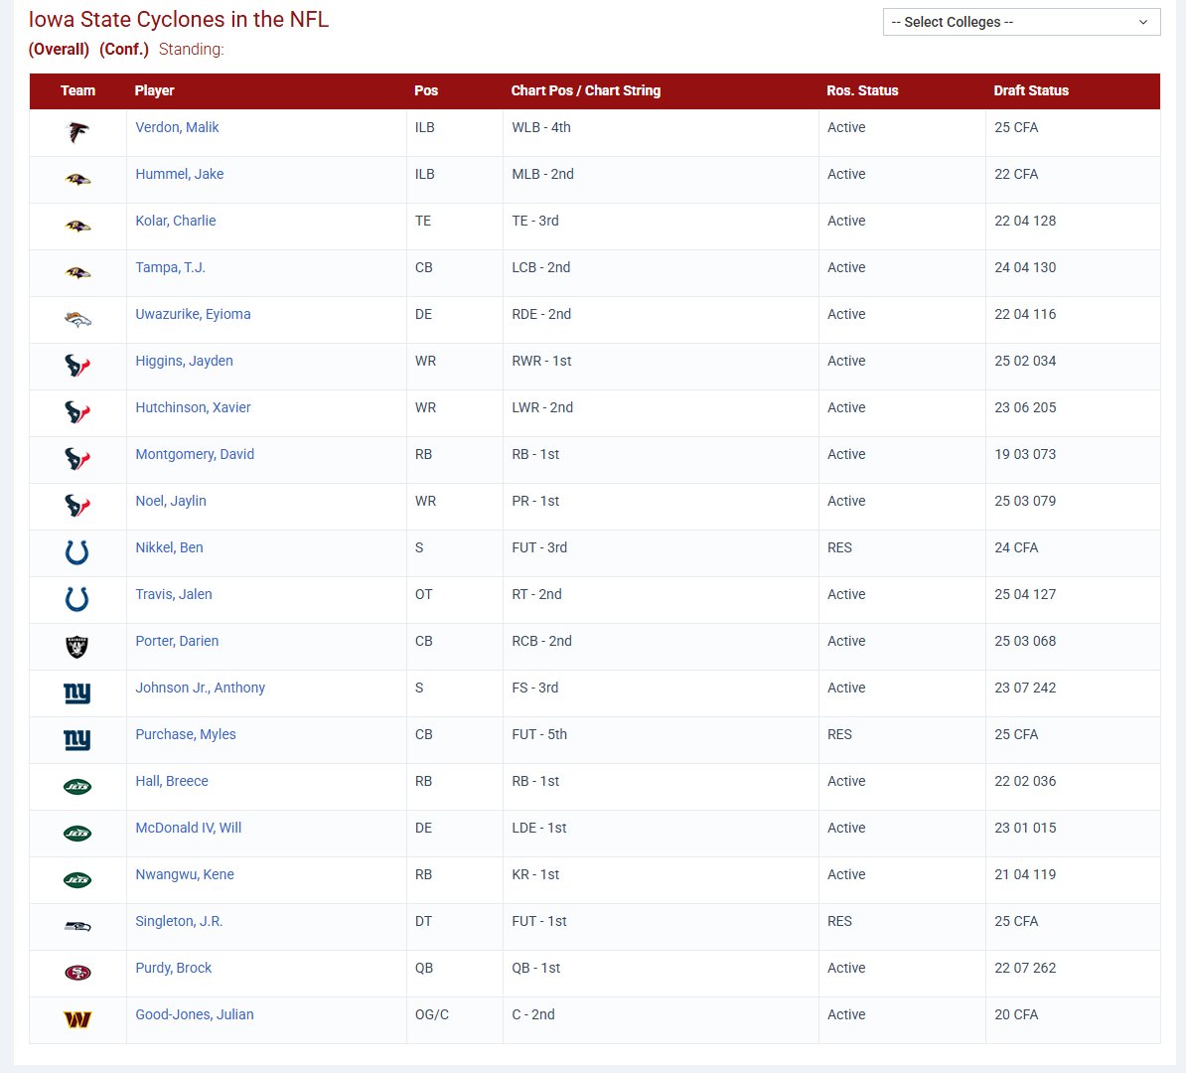Open player link Hutchinson, Xavier
Image resolution: width=1186 pixels, height=1073 pixels.
193,408
